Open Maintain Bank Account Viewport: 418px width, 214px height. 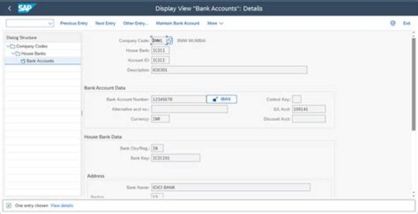pos(178,23)
